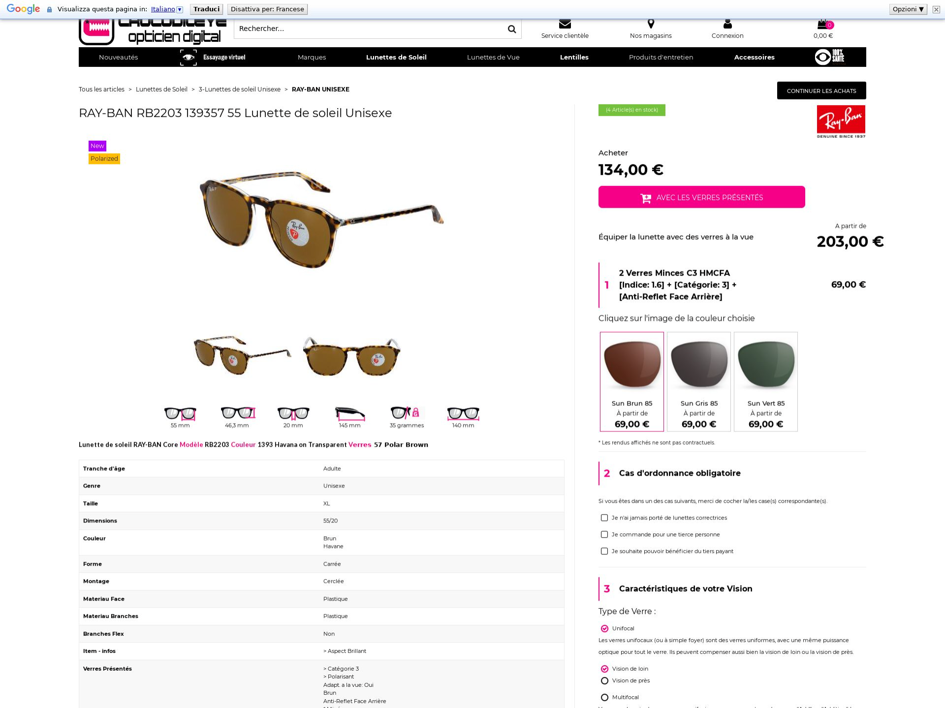Viewport: 945px width, 708px height.
Task: Open the Lentilles menu
Action: coord(574,57)
